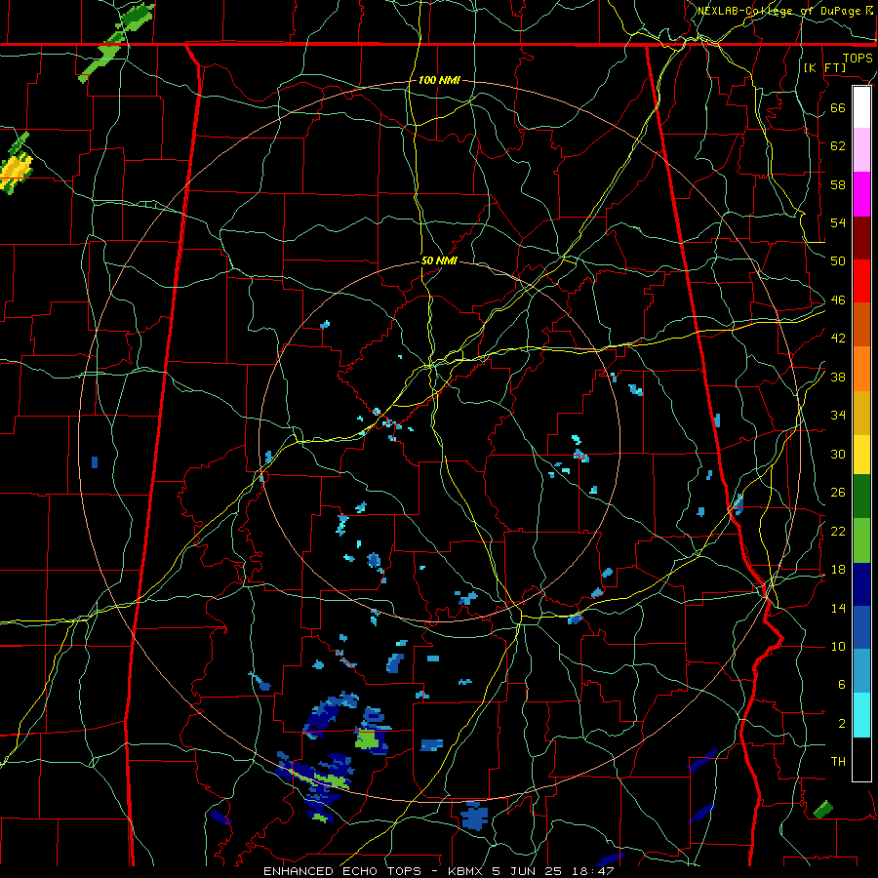Click the navy blue legend swatch
The width and height of the screenshot is (878, 878).
861,584
